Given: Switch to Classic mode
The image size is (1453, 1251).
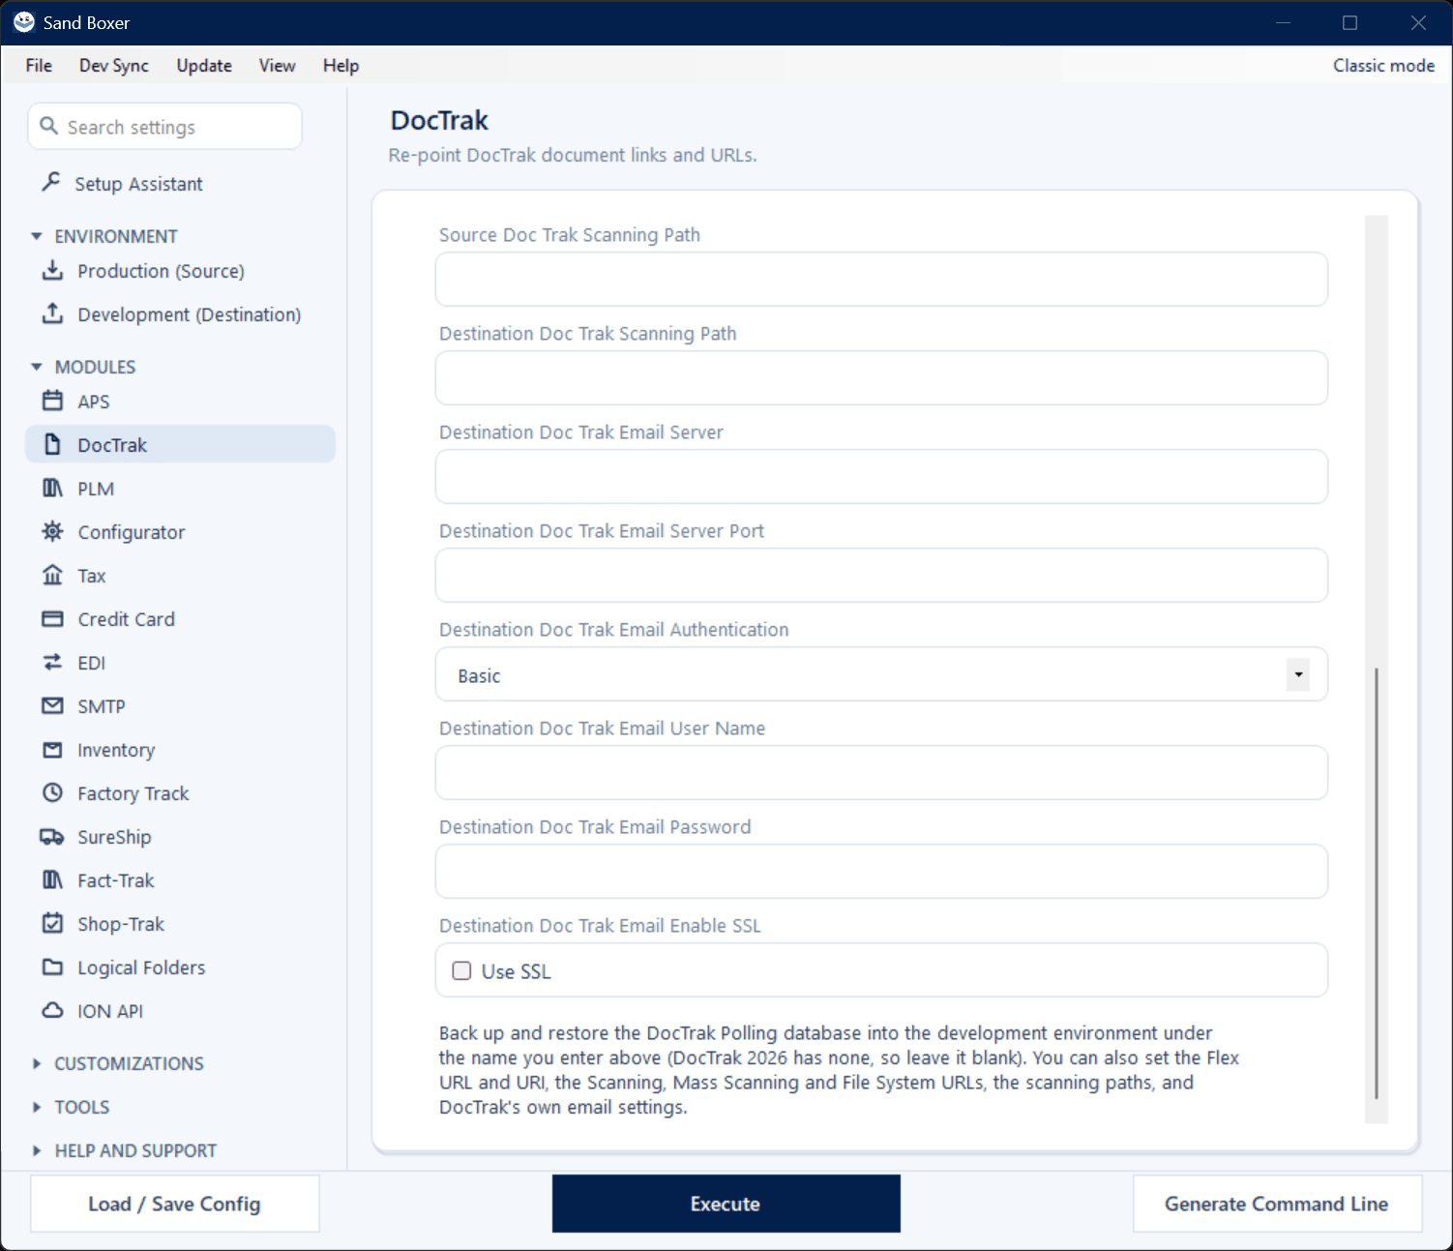Looking at the screenshot, I should [x=1383, y=65].
